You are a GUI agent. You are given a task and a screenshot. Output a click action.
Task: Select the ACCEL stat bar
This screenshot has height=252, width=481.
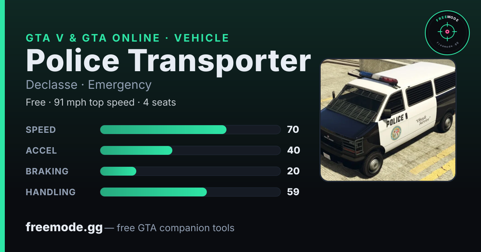coord(190,150)
